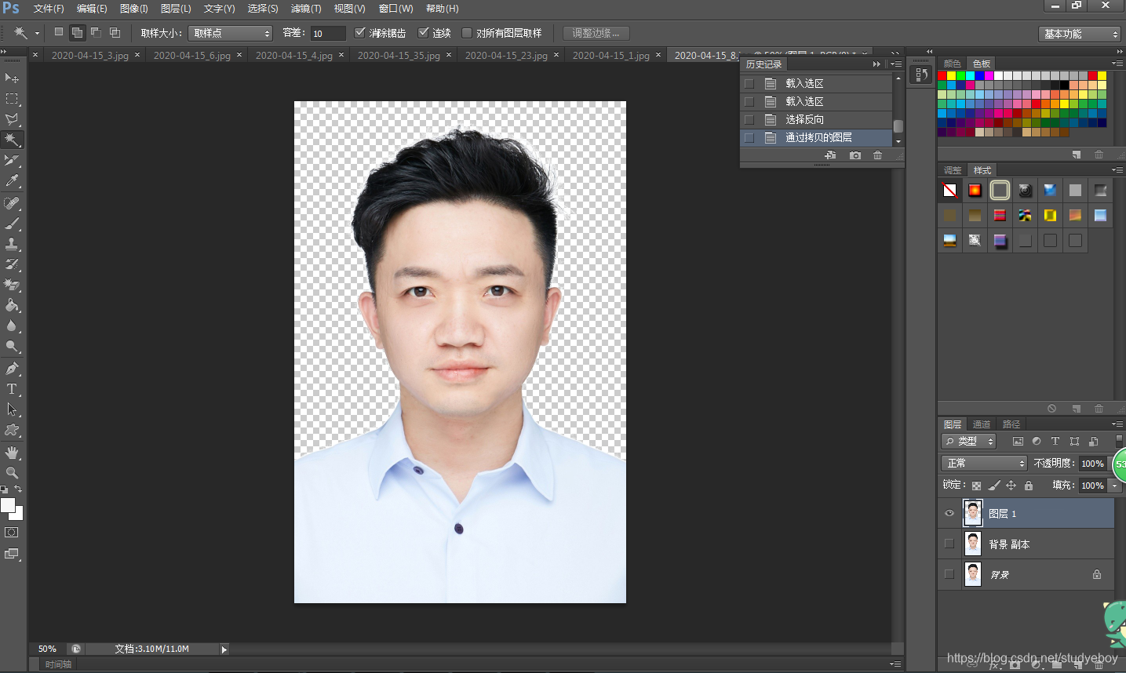Change screen mode via toolbox icon
The width and height of the screenshot is (1126, 673).
click(12, 554)
